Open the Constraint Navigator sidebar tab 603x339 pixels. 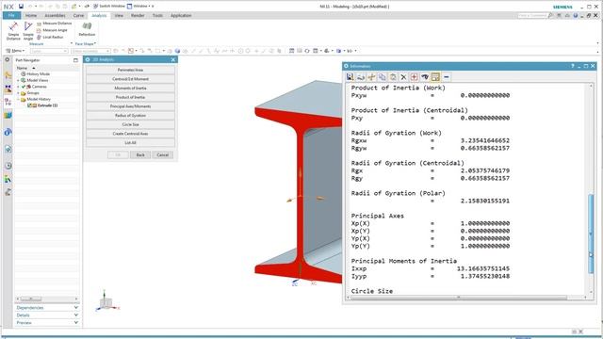point(8,89)
